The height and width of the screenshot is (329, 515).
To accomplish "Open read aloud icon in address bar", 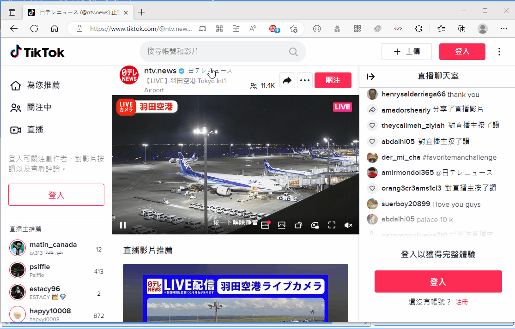I will point(253,29).
